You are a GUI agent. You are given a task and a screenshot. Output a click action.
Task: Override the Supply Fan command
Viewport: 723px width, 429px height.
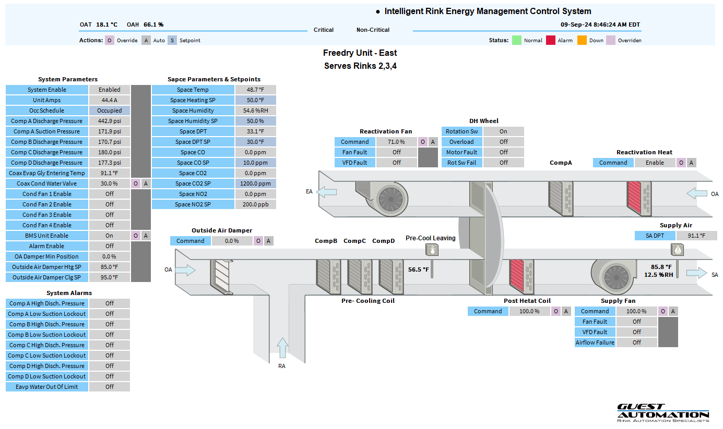click(x=663, y=311)
